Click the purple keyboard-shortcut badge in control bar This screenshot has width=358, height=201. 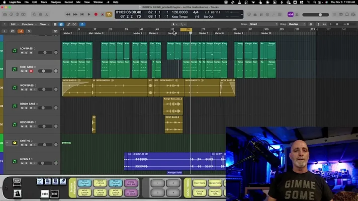point(290,14)
